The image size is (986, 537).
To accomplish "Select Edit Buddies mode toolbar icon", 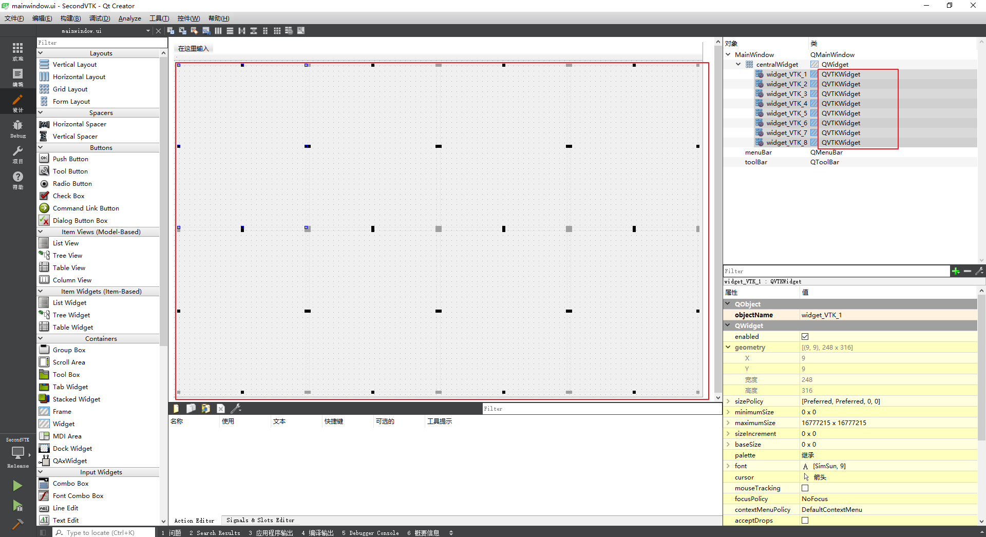I will 194,31.
